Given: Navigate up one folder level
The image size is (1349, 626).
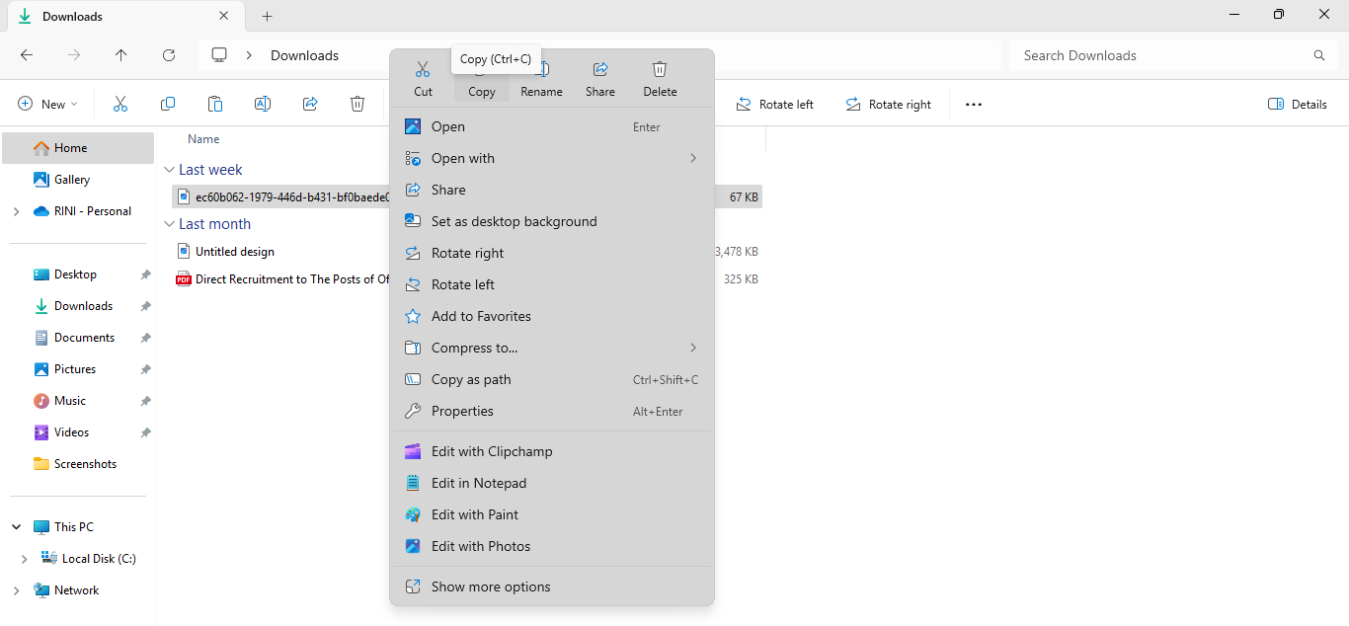Looking at the screenshot, I should [x=121, y=55].
